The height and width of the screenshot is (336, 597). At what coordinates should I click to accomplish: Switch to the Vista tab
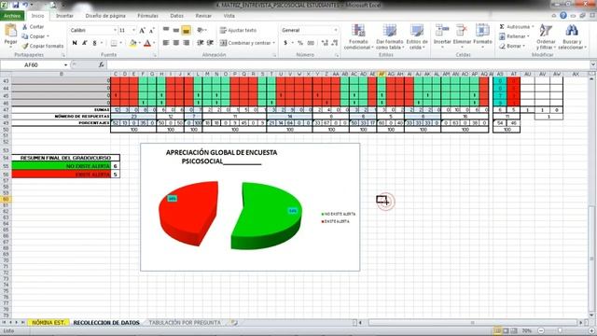tap(229, 16)
